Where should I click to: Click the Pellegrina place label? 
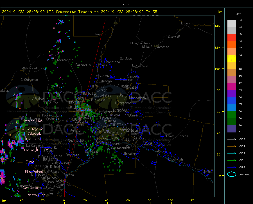point(35,129)
